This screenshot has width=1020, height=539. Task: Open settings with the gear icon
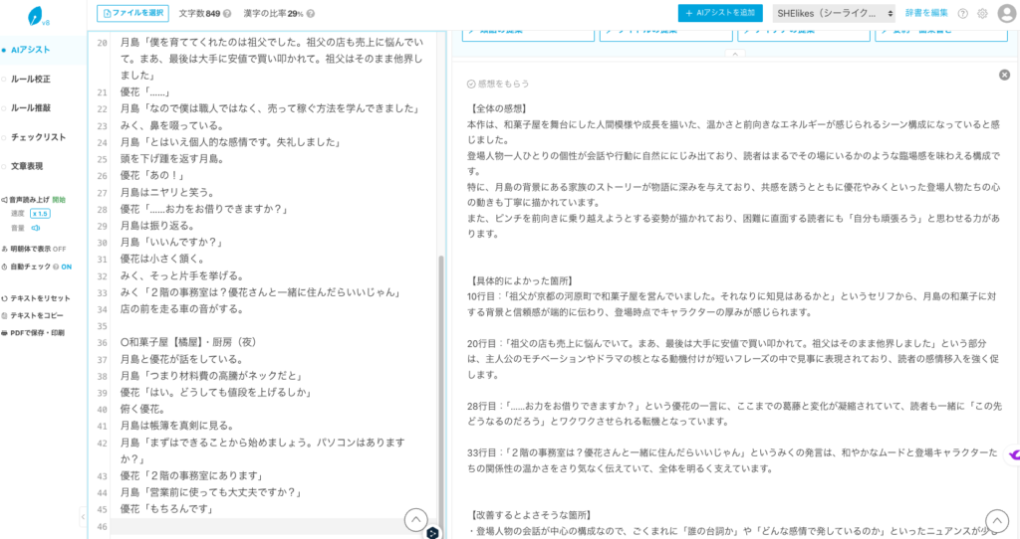tap(982, 14)
